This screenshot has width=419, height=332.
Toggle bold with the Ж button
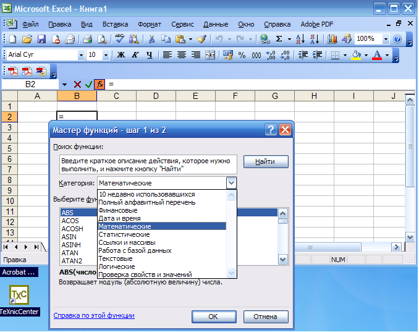pyautogui.click(x=121, y=55)
